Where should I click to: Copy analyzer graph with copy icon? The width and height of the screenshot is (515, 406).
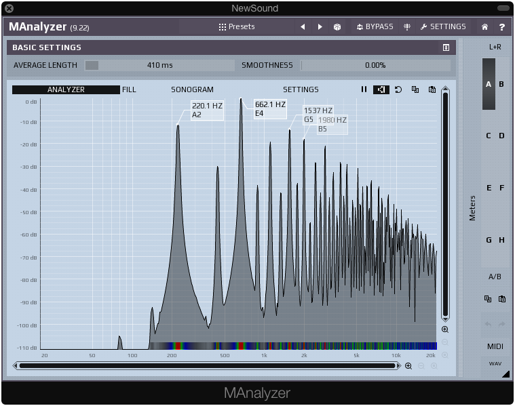click(x=415, y=89)
